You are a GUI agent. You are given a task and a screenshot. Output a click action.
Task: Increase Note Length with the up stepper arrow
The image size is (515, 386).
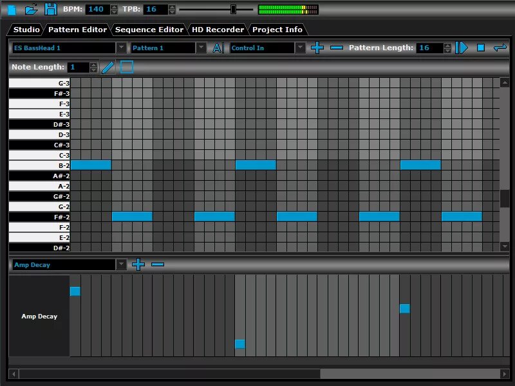93,65
